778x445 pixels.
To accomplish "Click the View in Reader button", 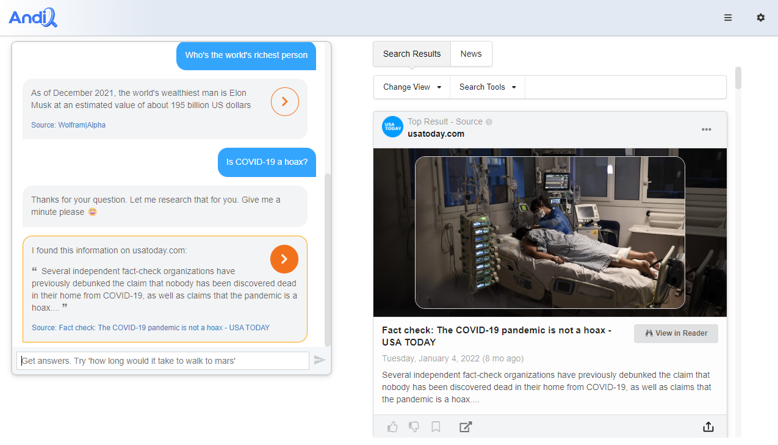I will [676, 333].
